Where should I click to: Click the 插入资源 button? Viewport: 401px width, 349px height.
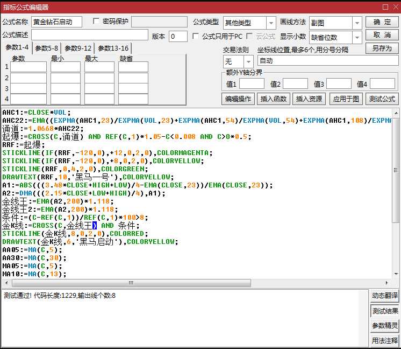(309, 99)
